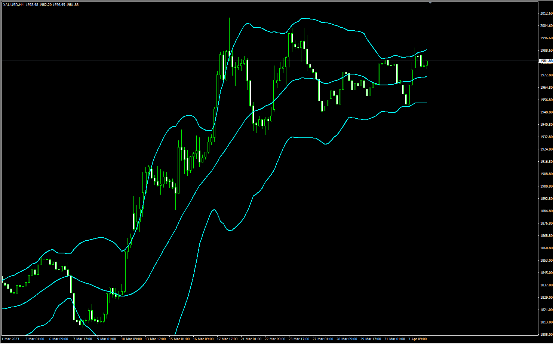Click the 27 Mar 01:00 time label
This screenshot has height=344, width=553.
pyautogui.click(x=323, y=339)
